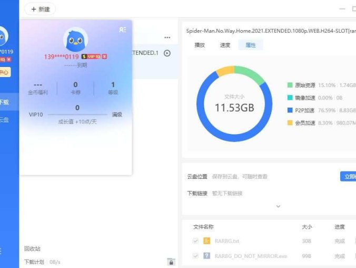Click the 保存到云盘 cloud location field
Image resolution: width=356 pixels, height=268 pixels.
coord(240,177)
